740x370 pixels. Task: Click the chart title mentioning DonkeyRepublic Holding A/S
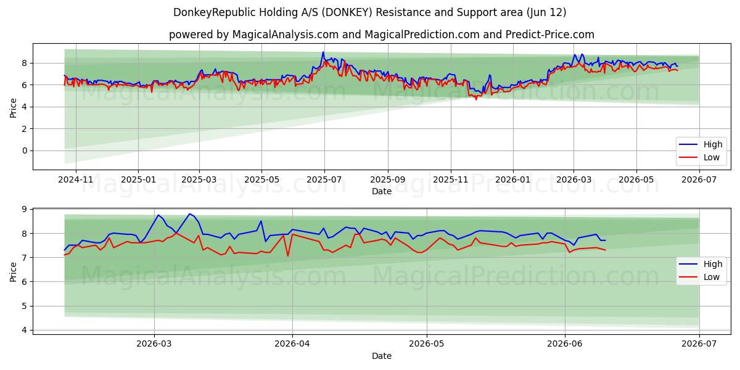[x=370, y=12]
